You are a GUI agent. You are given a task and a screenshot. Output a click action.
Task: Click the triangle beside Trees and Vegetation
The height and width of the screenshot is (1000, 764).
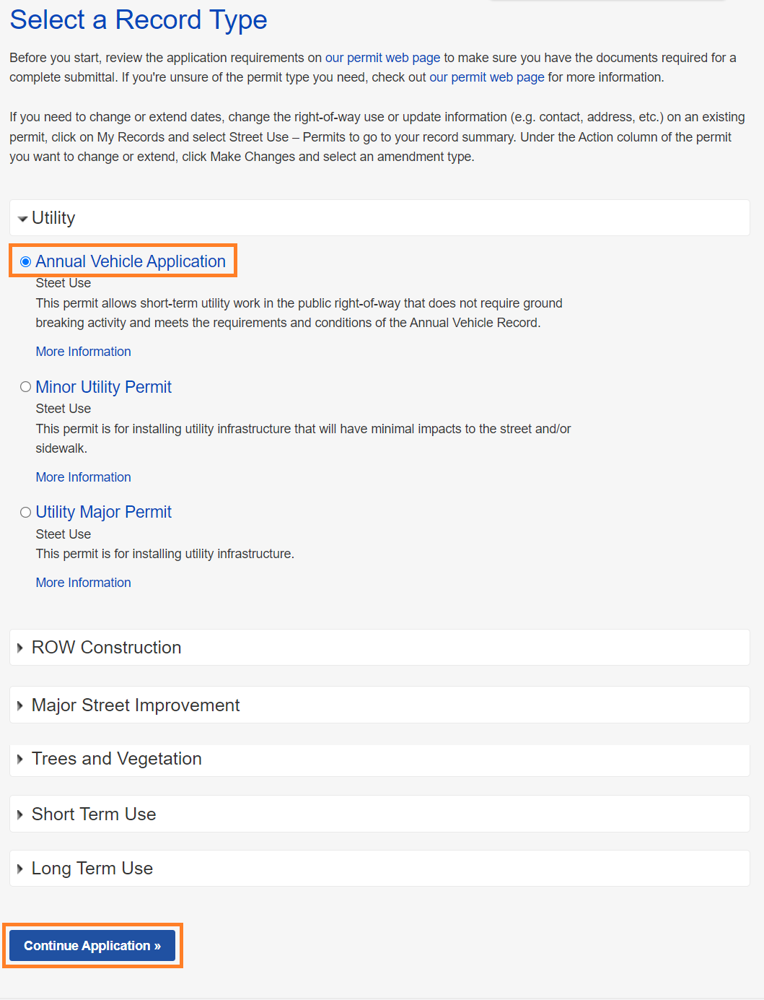coord(20,760)
